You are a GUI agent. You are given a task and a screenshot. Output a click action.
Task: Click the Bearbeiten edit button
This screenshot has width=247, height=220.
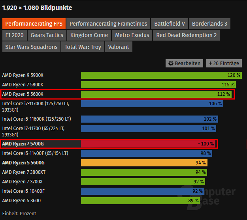(184, 63)
